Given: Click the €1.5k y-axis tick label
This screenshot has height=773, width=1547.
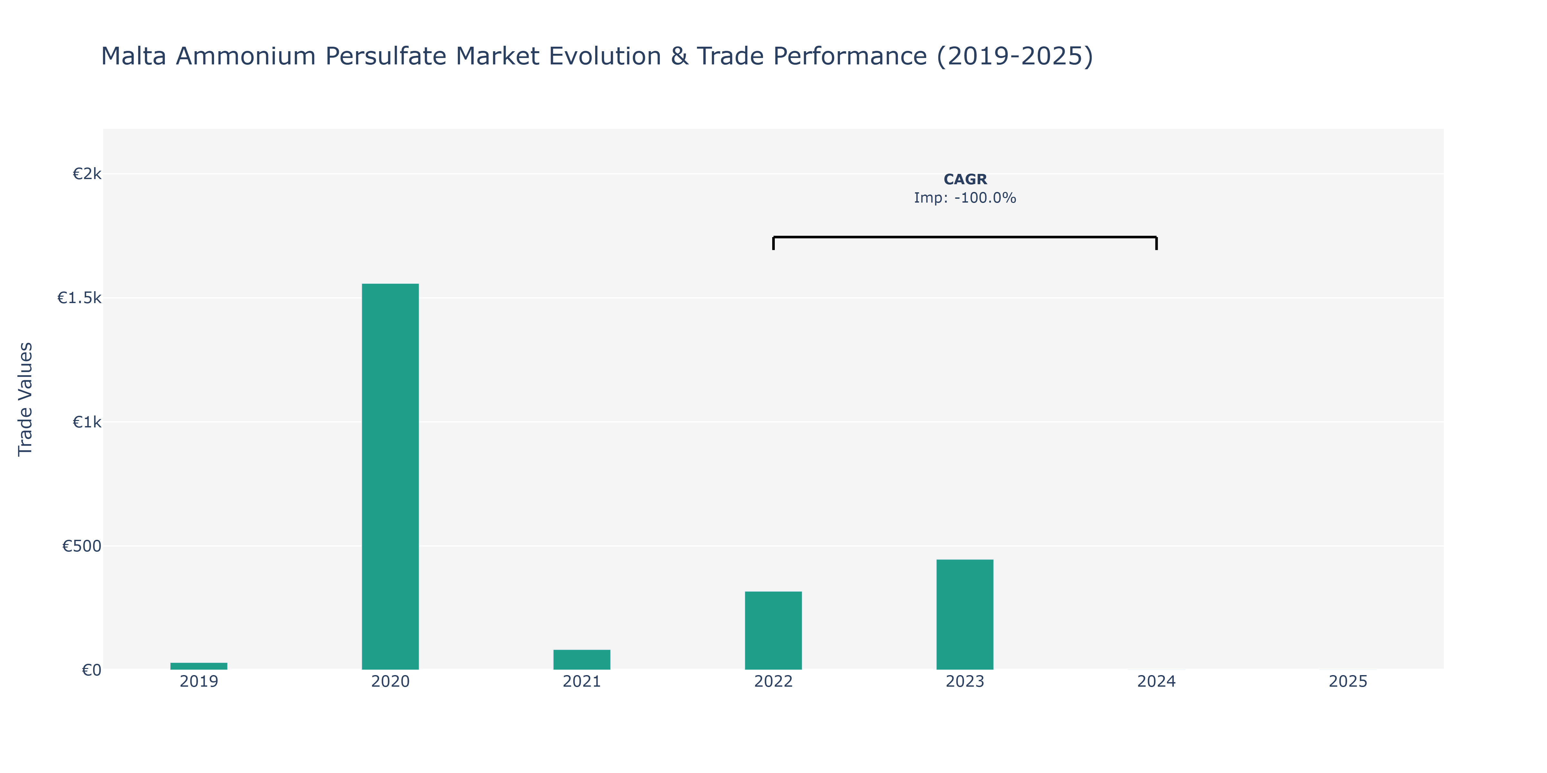Looking at the screenshot, I should point(79,298).
